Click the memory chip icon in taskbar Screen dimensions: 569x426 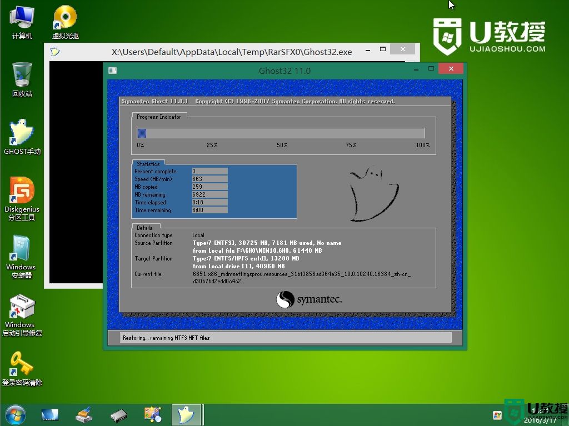(x=118, y=414)
